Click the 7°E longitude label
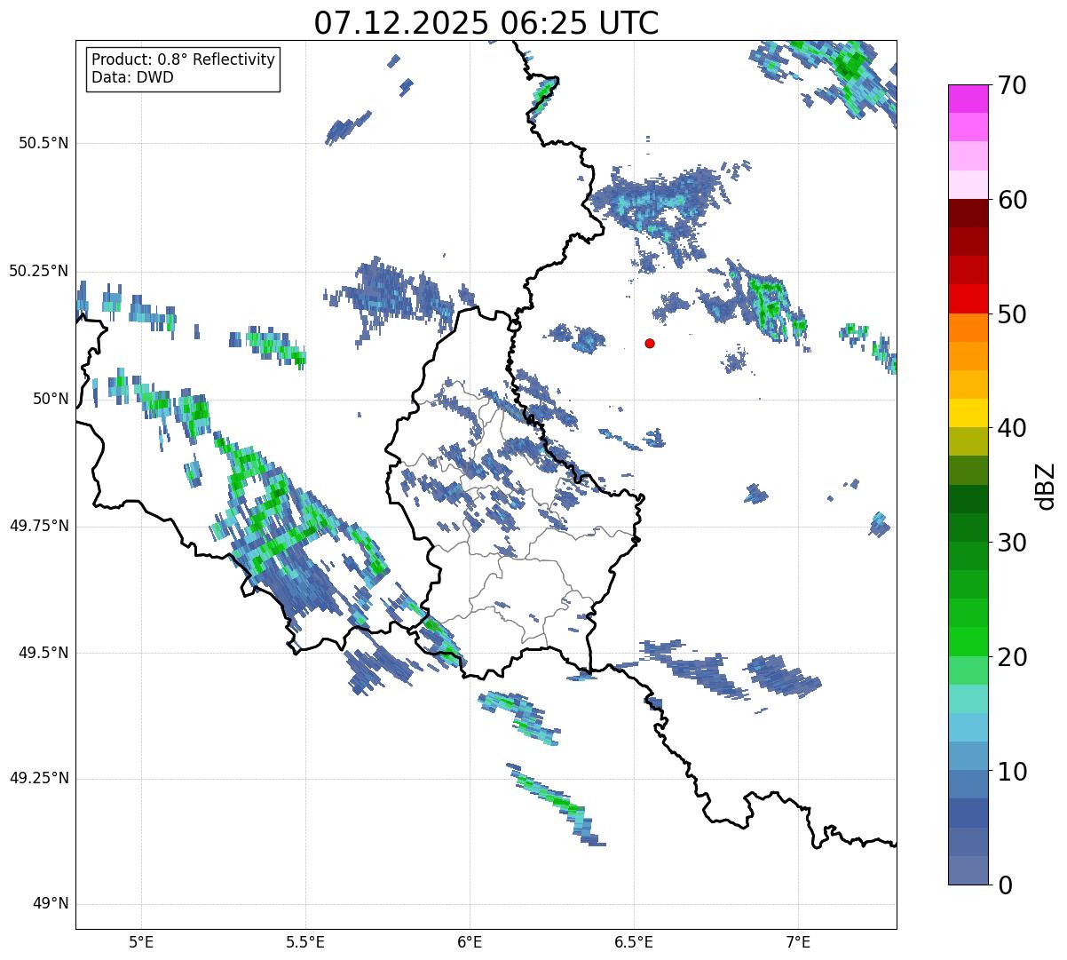The height and width of the screenshot is (960, 1067). [x=798, y=941]
